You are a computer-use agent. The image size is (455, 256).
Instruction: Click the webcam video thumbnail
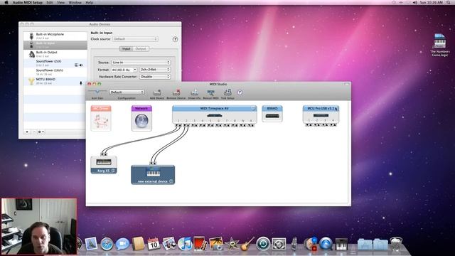[39, 226]
